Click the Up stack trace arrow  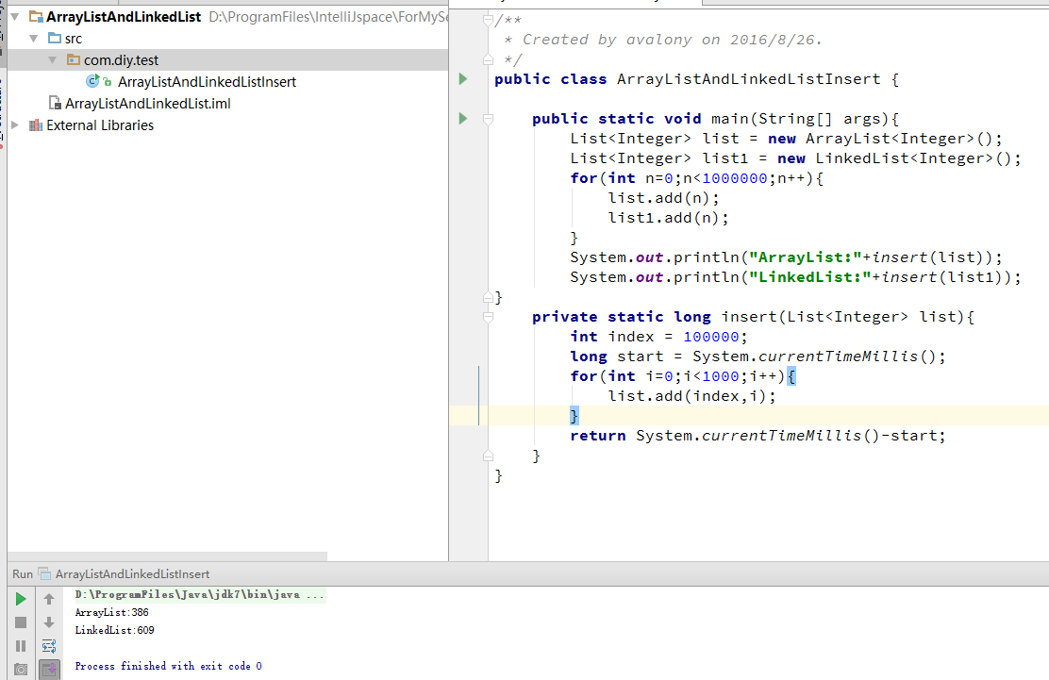[x=49, y=599]
